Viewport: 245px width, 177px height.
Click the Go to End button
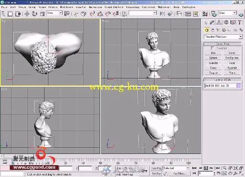click(x=218, y=168)
